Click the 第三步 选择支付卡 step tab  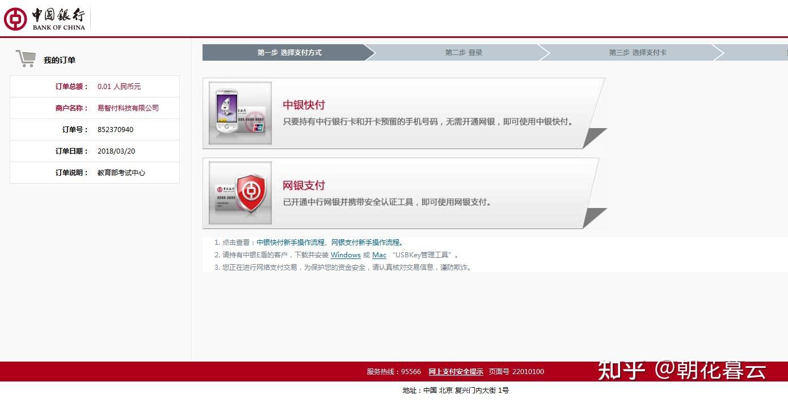pyautogui.click(x=638, y=53)
